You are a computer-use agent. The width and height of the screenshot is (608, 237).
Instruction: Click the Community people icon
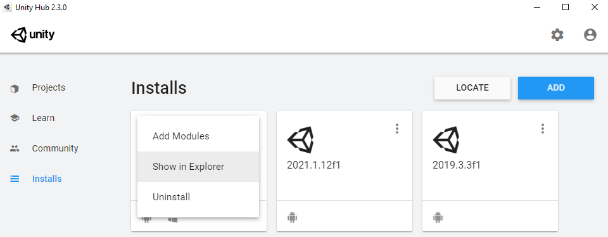point(15,148)
